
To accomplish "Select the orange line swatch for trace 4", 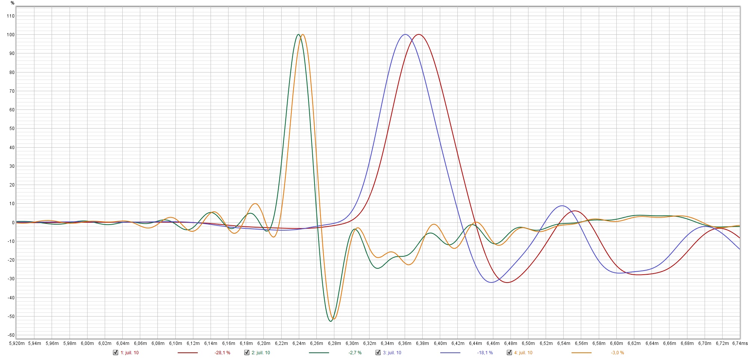I will (581, 353).
